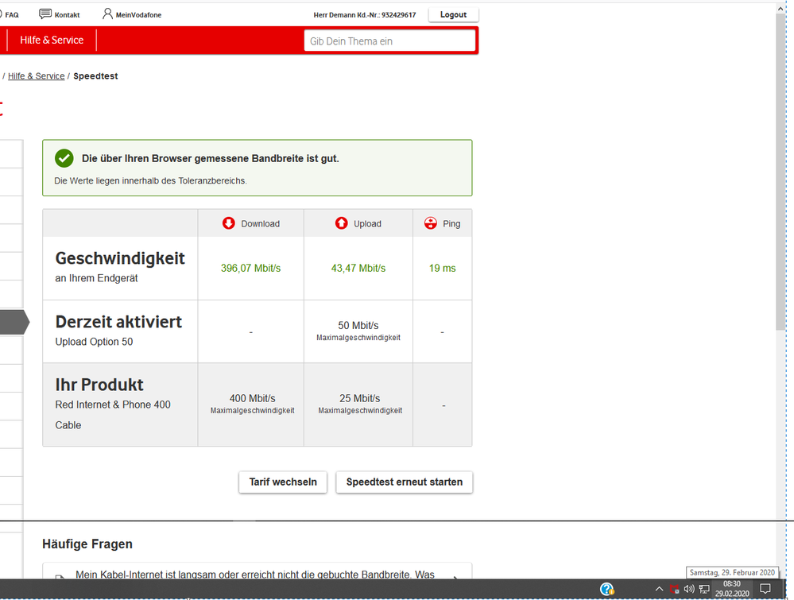This screenshot has width=794, height=600.
Task: Click Upload Option 50 text
Action: 95,342
